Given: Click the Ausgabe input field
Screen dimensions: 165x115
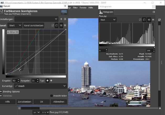Looking at the screenshot, I should coord(34,81).
